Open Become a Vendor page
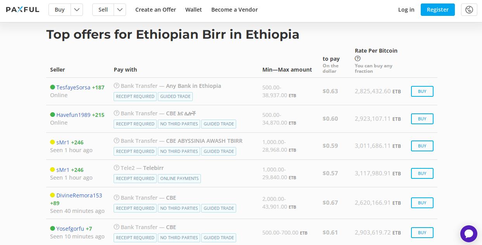The image size is (482, 245). 235,10
